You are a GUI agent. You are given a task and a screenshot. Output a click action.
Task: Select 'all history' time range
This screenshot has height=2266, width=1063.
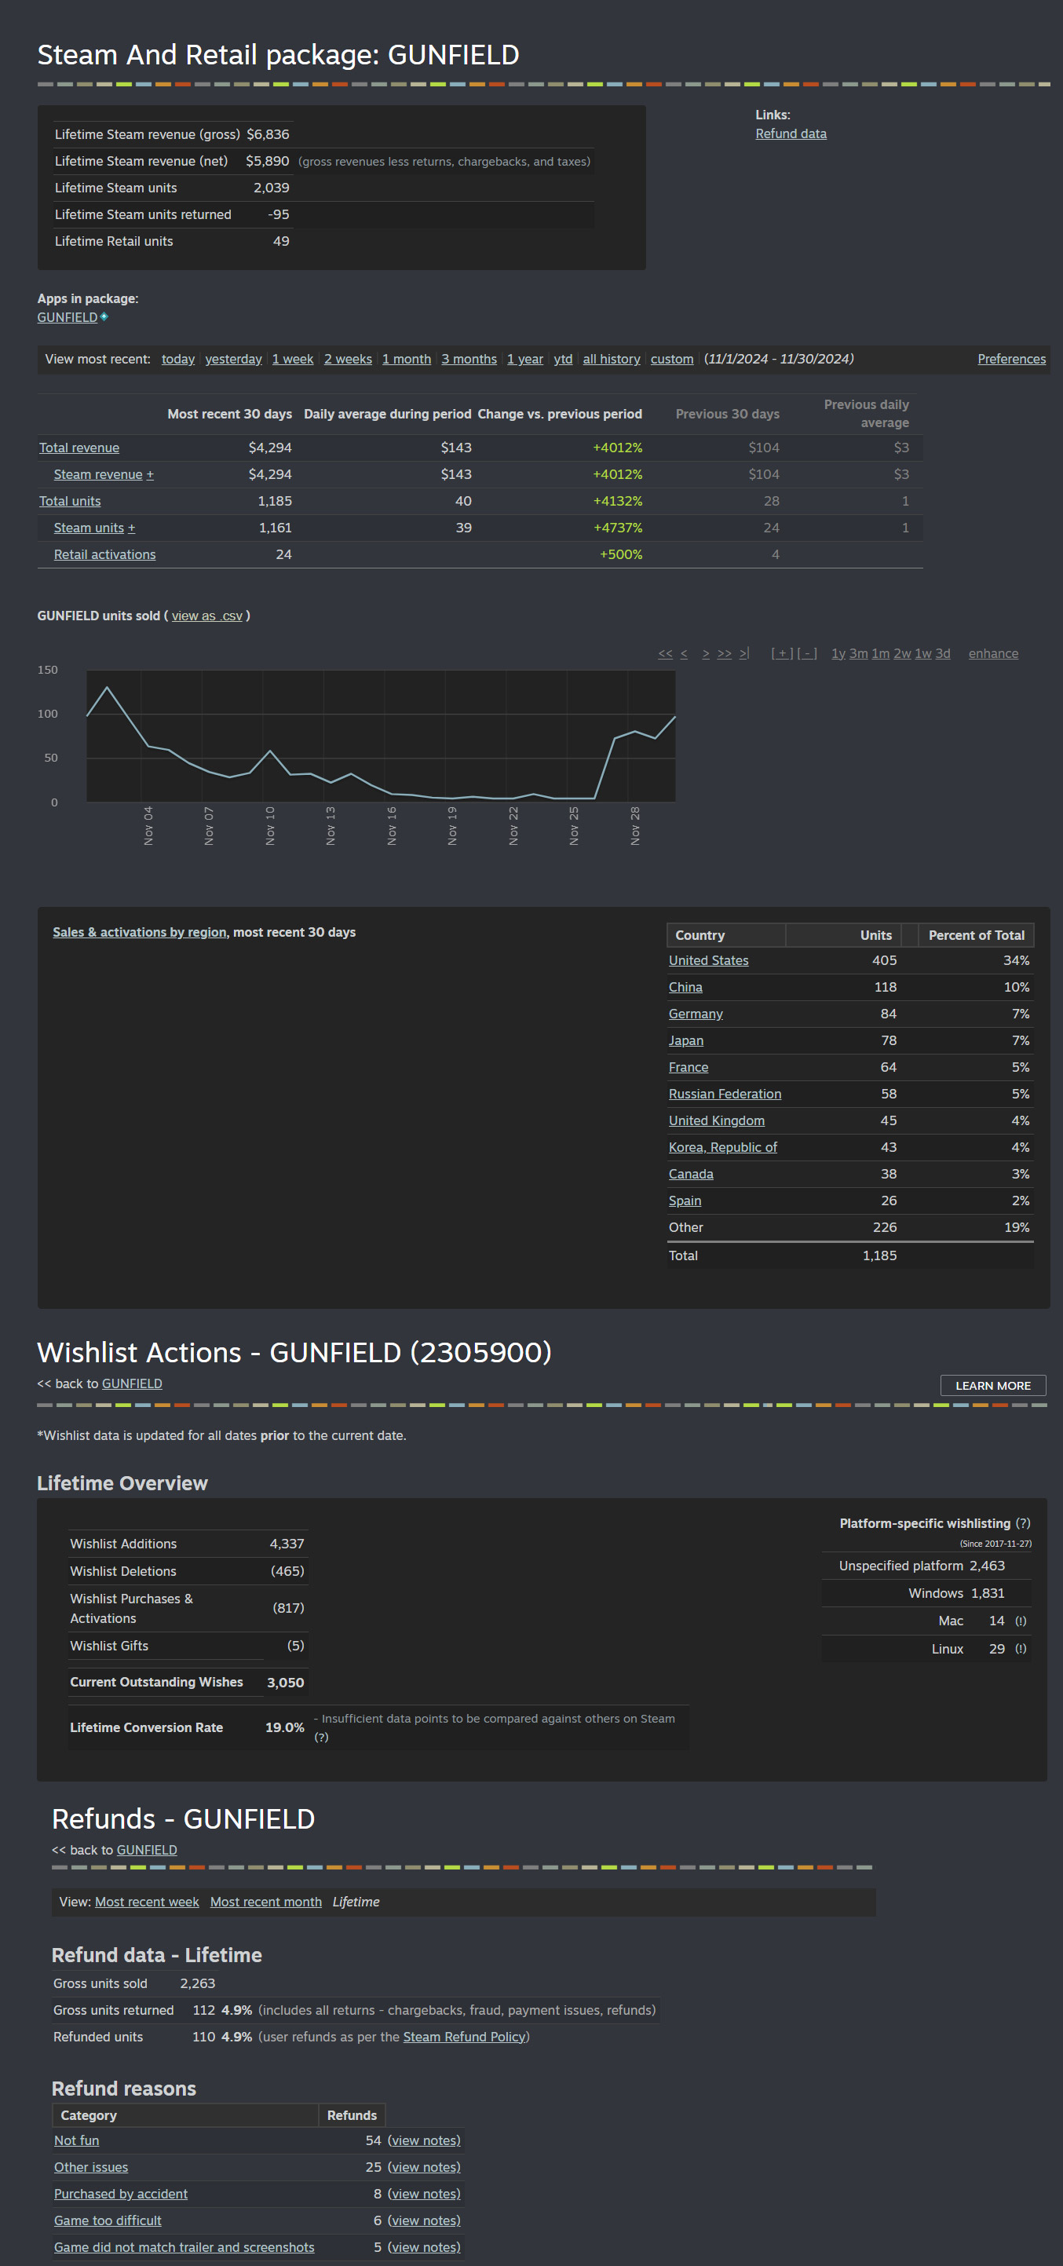click(x=611, y=359)
